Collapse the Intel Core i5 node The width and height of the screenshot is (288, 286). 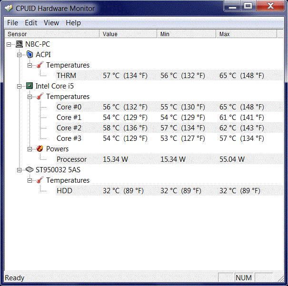(x=19, y=86)
